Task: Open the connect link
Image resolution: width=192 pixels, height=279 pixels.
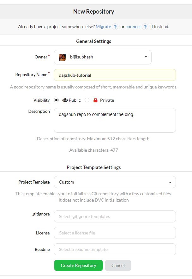Action: pyautogui.click(x=133, y=27)
